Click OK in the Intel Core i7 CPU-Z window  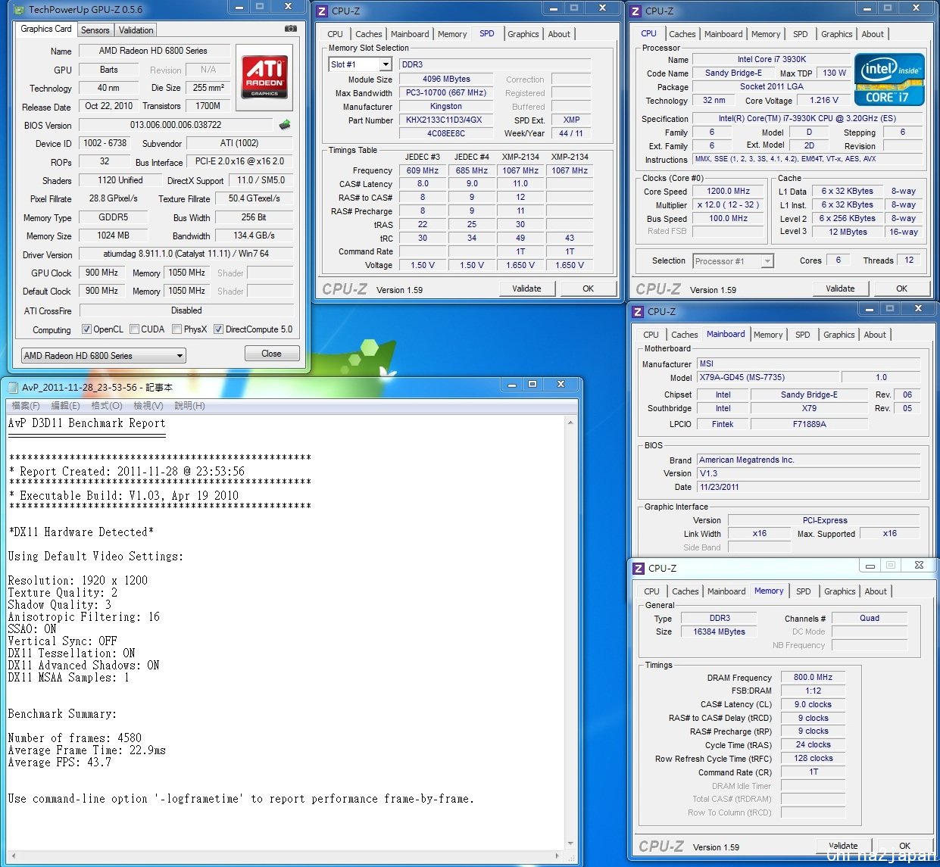tap(902, 288)
